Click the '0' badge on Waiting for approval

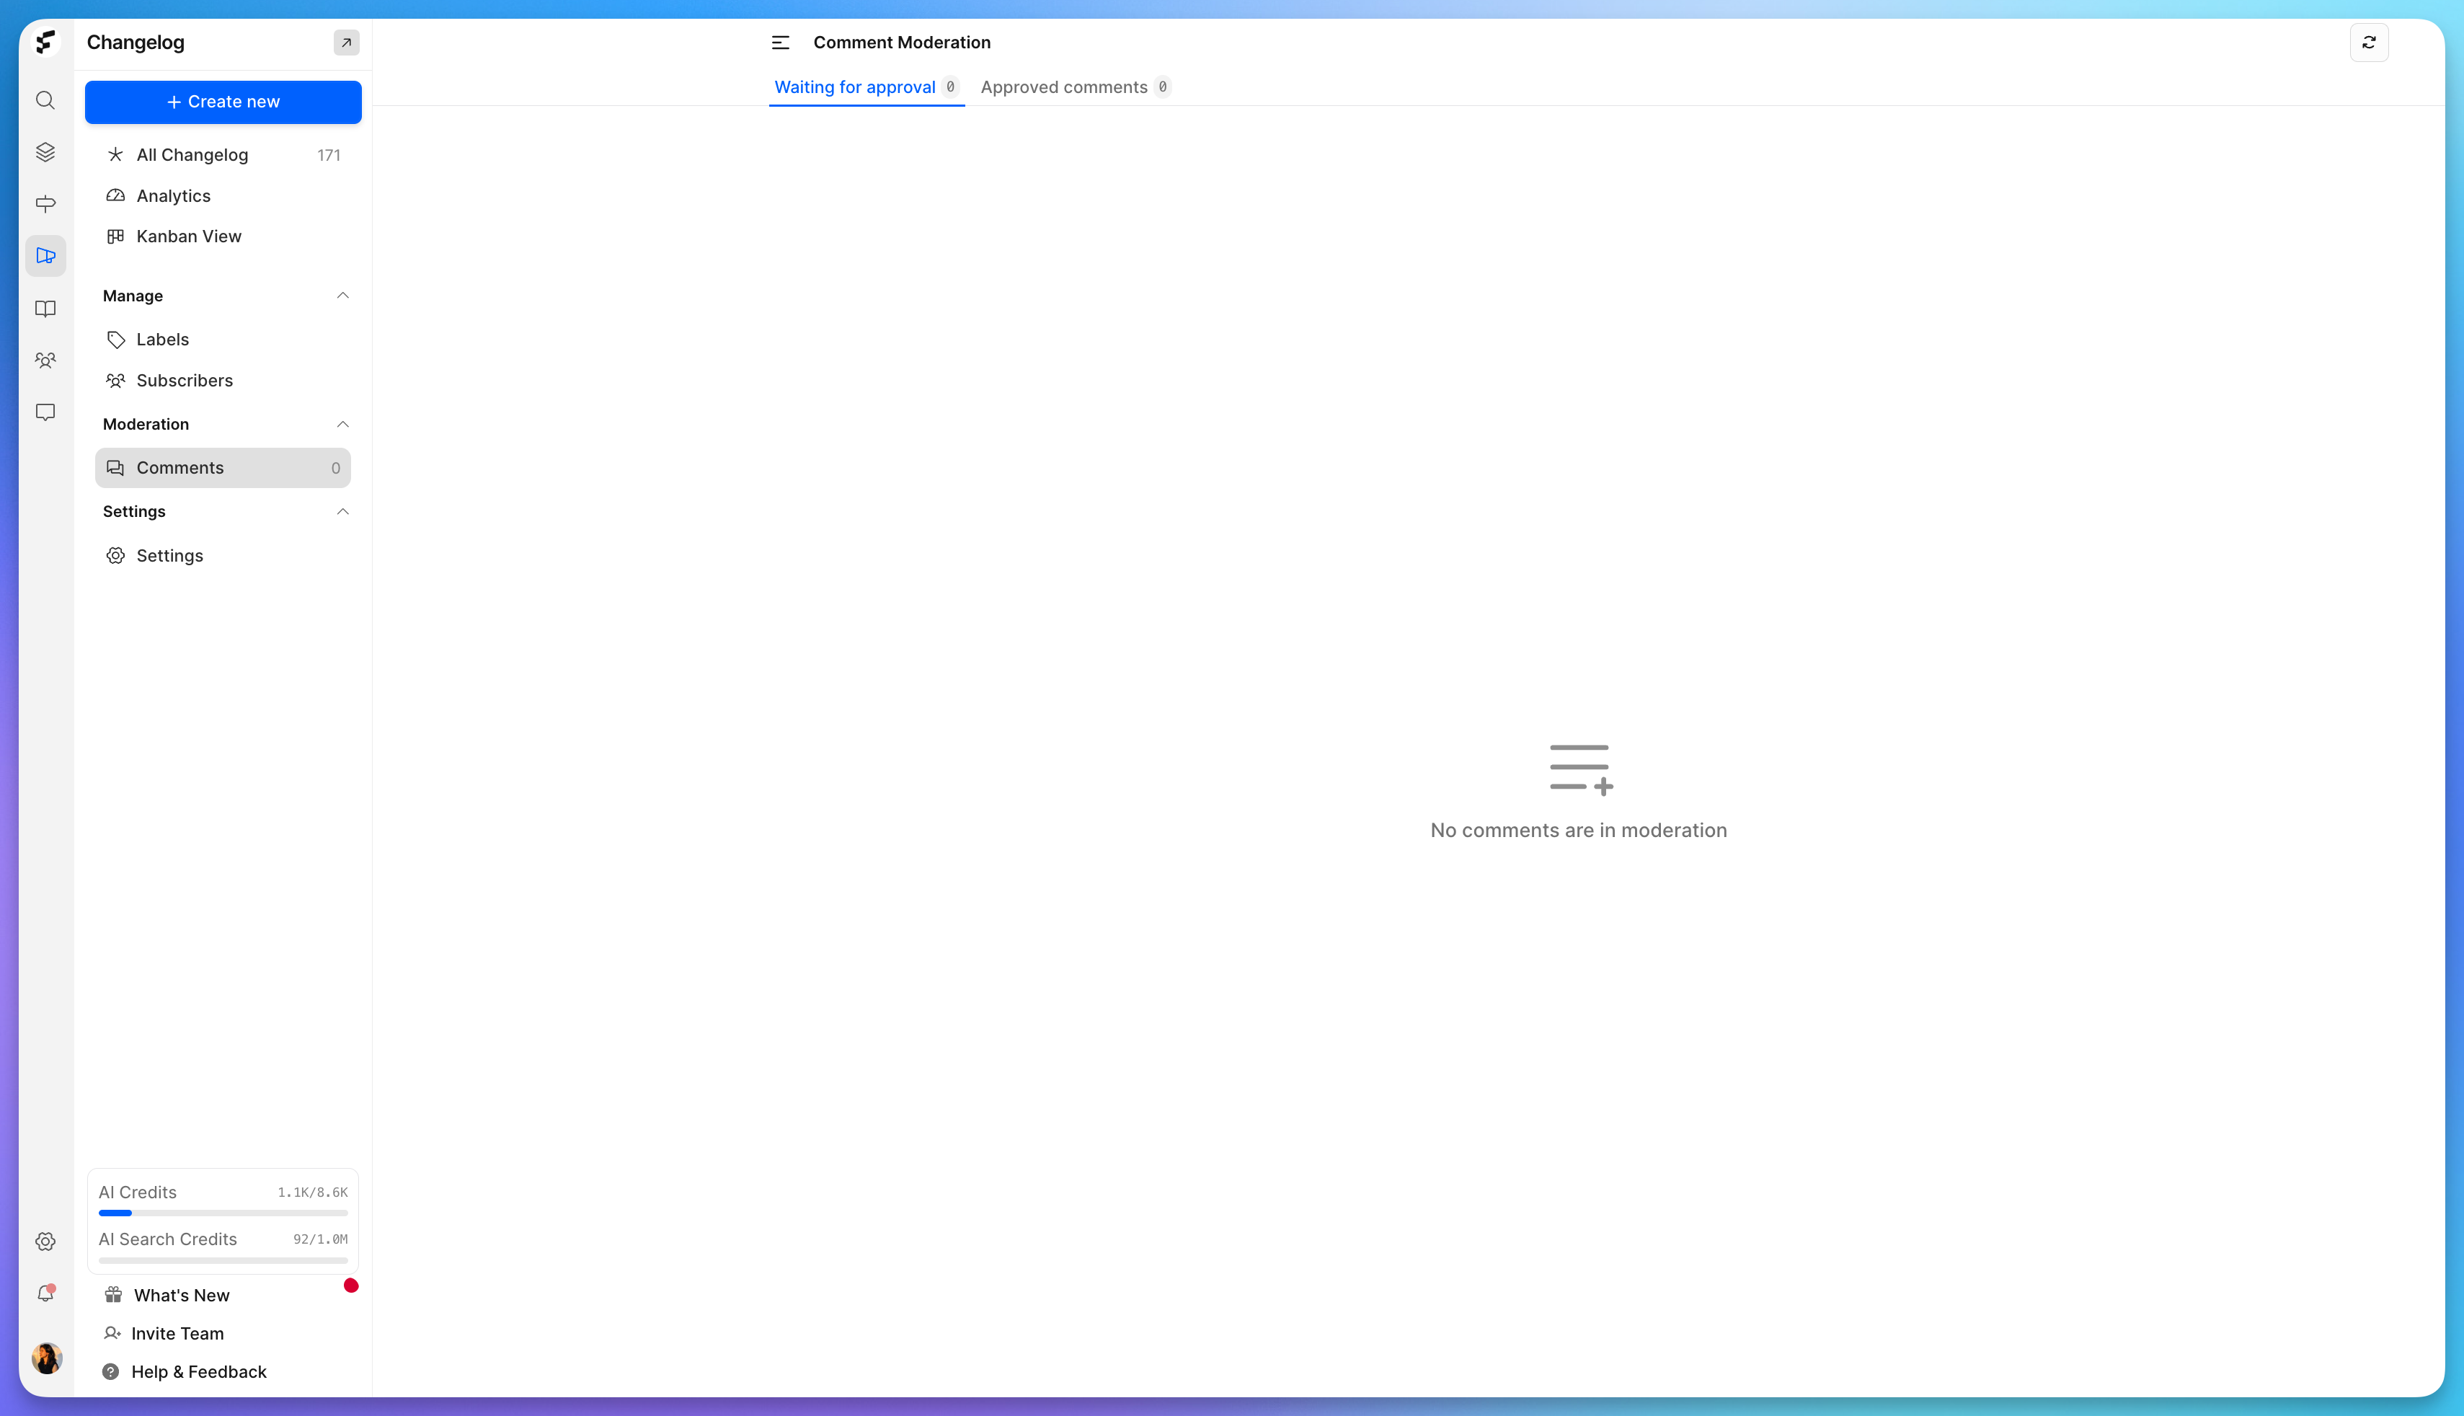(950, 87)
